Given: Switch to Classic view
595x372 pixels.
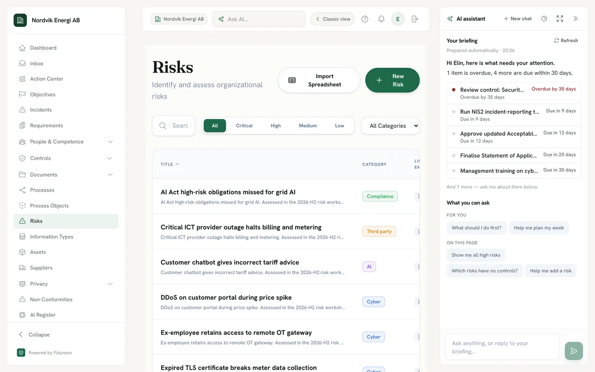Looking at the screenshot, I should (x=333, y=19).
